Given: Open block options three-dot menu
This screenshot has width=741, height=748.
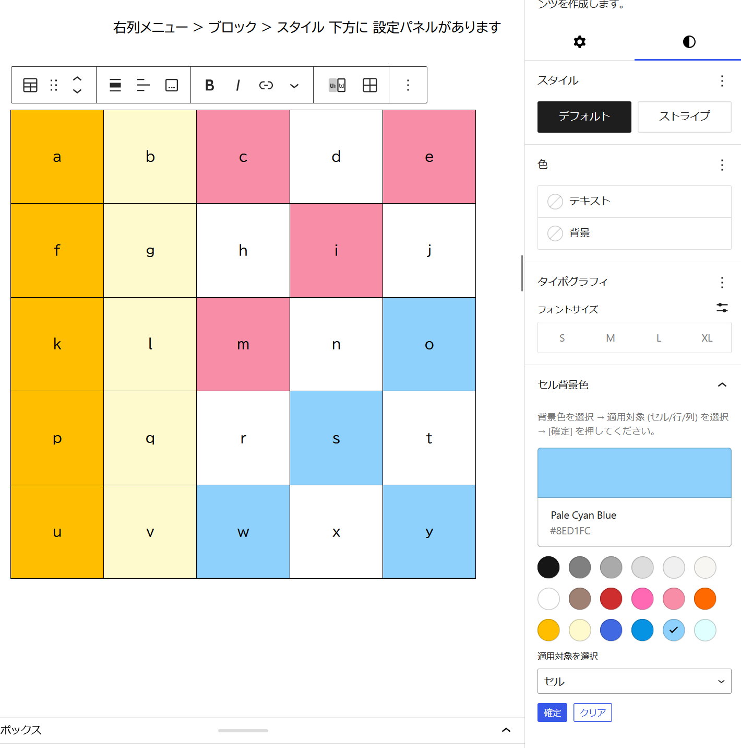Looking at the screenshot, I should (408, 85).
